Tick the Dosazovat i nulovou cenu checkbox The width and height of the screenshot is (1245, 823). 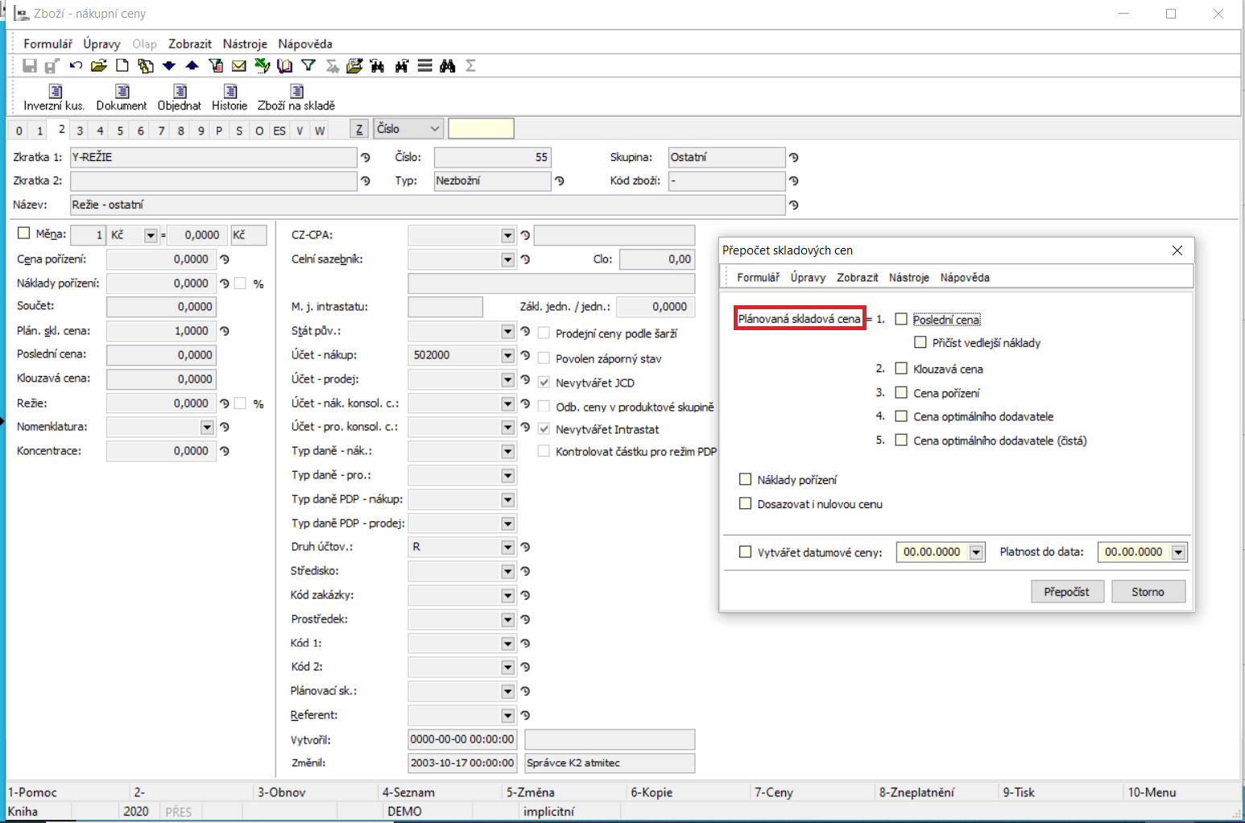click(745, 503)
